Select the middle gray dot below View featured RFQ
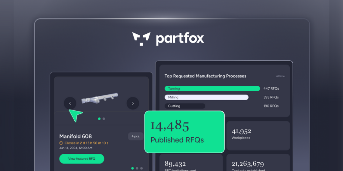 137,168
